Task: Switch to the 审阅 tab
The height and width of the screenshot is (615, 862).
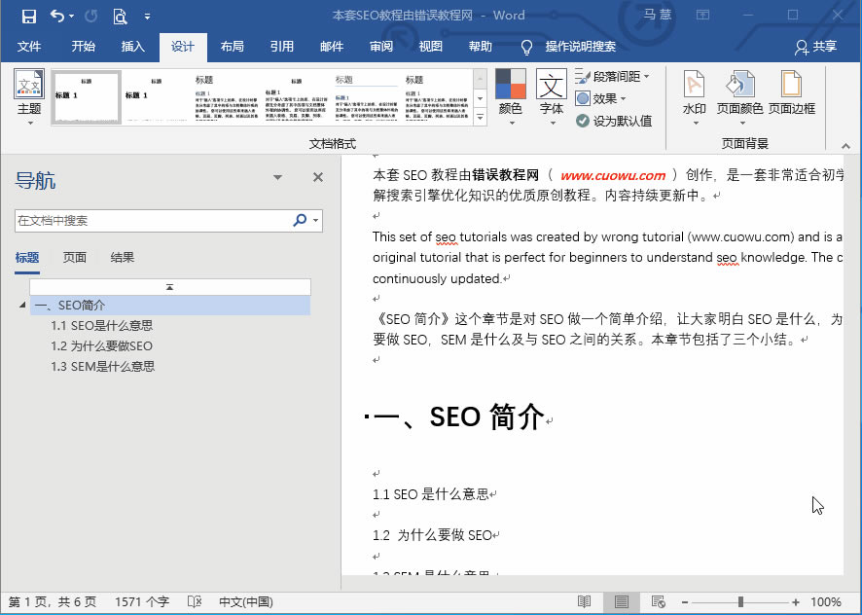Action: point(381,46)
